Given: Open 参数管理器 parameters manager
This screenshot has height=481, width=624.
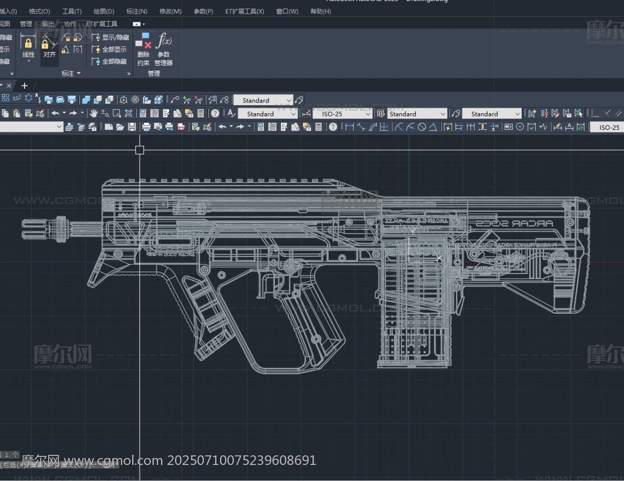Looking at the screenshot, I should click(x=164, y=49).
